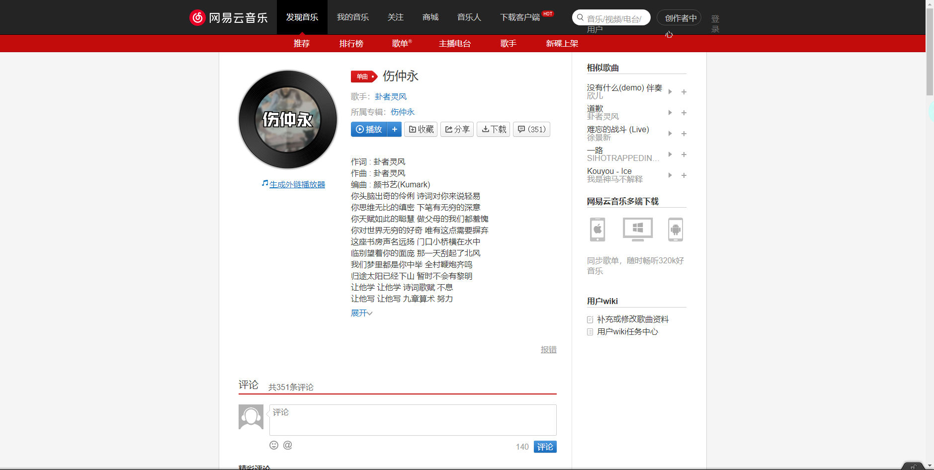This screenshot has width=934, height=470.
Task: Click the 下载 download icon
Action: tap(485, 129)
